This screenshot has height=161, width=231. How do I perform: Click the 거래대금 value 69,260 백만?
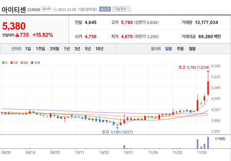click(210, 36)
